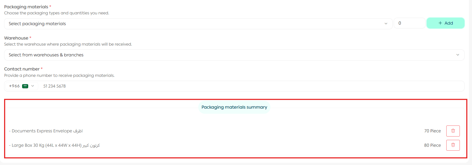Open the country code chevron
472x165 pixels.
click(x=33, y=86)
